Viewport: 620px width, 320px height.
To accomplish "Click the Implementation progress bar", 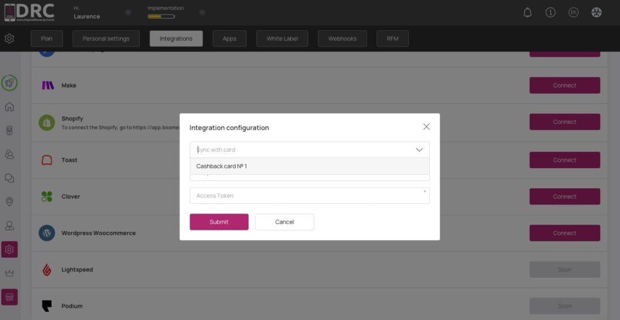I will pos(161,16).
